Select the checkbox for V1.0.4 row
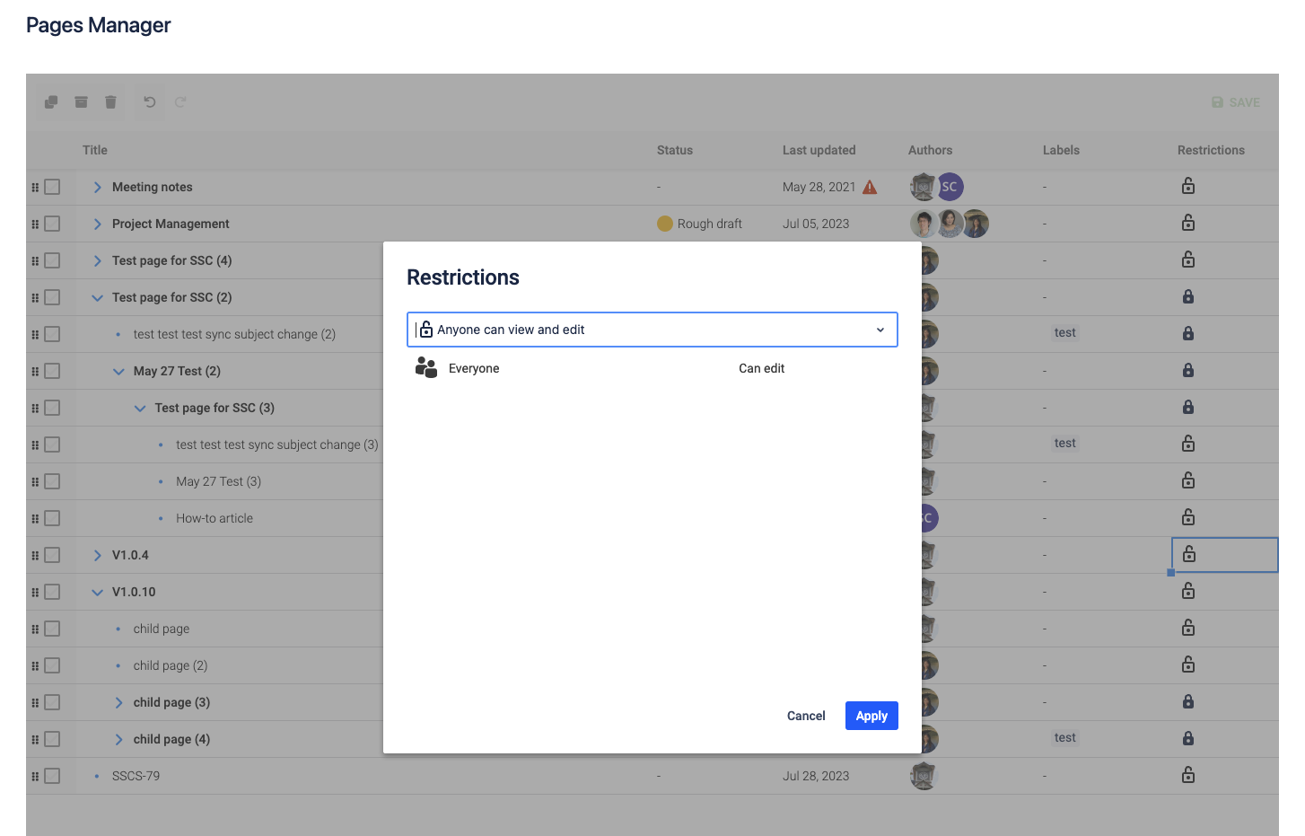Image resolution: width=1305 pixels, height=836 pixels. coord(52,555)
